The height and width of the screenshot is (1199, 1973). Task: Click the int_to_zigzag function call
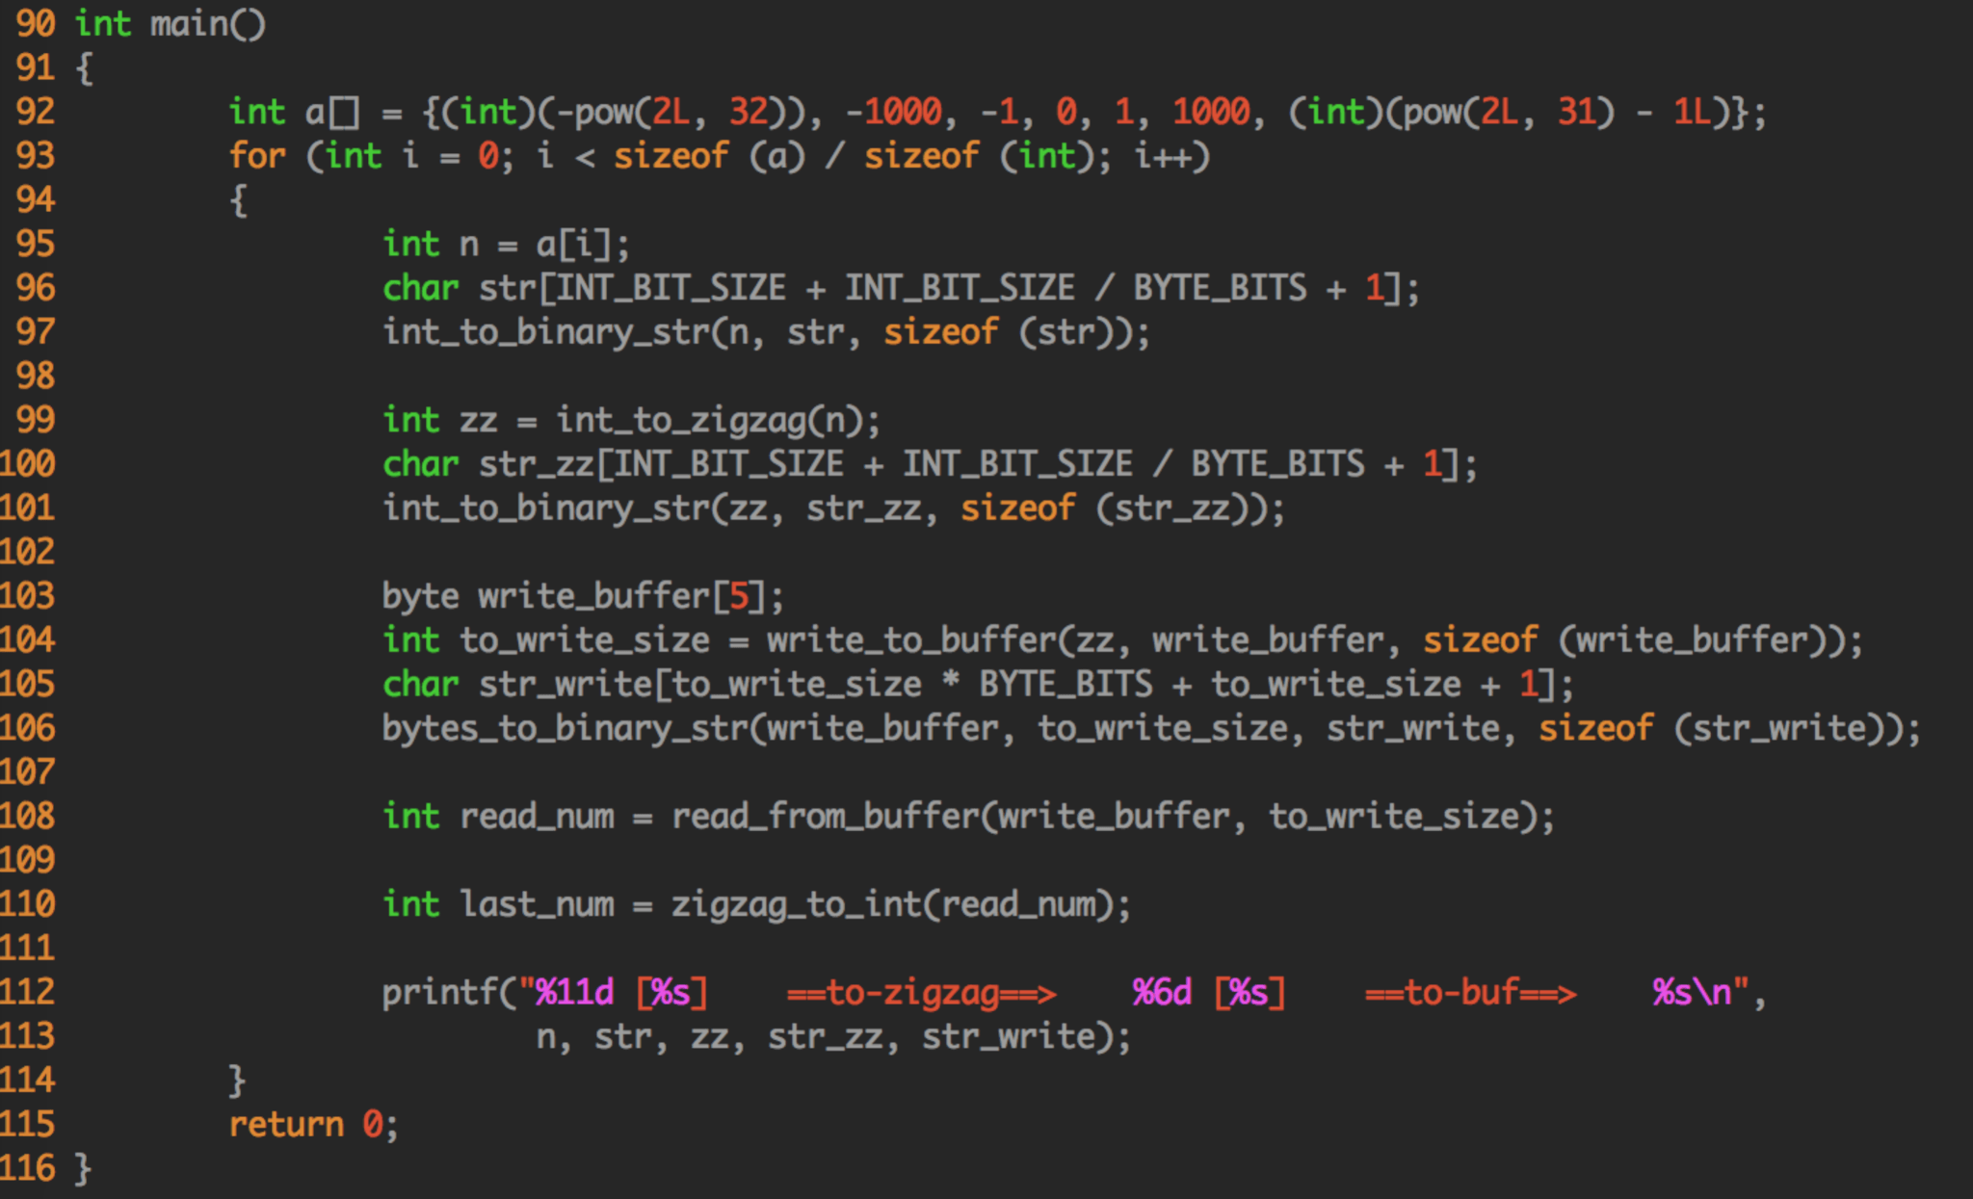coord(680,421)
